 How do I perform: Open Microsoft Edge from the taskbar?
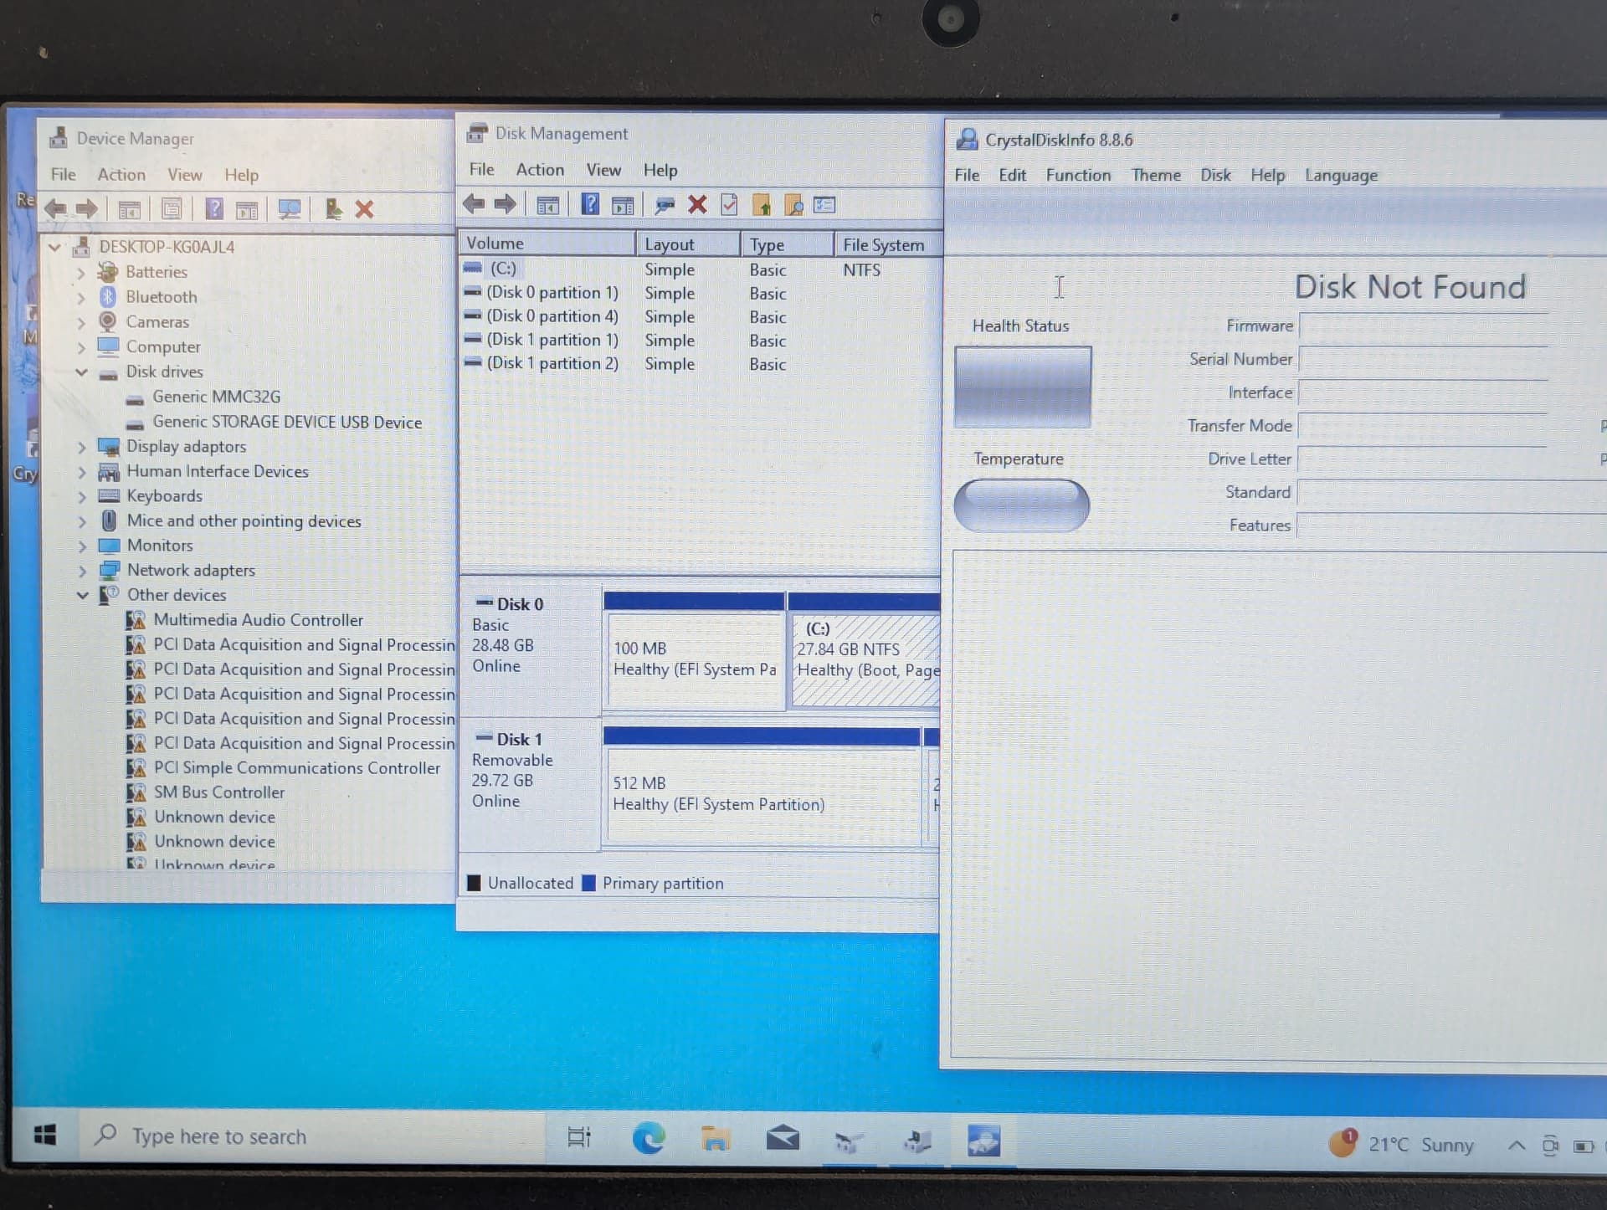point(649,1138)
